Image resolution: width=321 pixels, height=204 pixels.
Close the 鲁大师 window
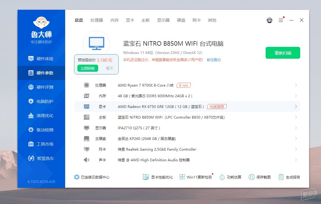click(302, 20)
